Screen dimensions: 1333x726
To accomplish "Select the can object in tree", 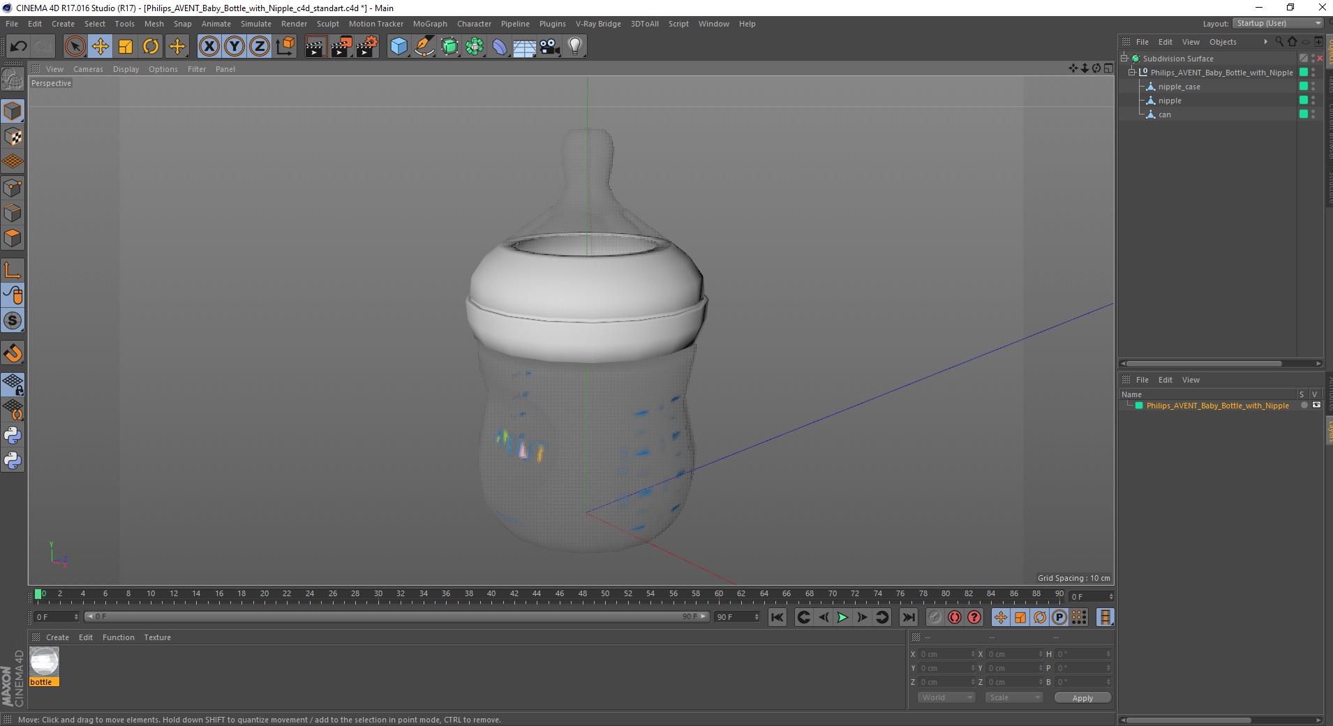I will 1164,114.
